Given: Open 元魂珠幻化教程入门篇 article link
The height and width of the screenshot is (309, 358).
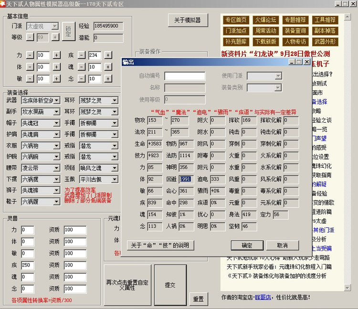Looking at the screenshot, I should 279,267.
